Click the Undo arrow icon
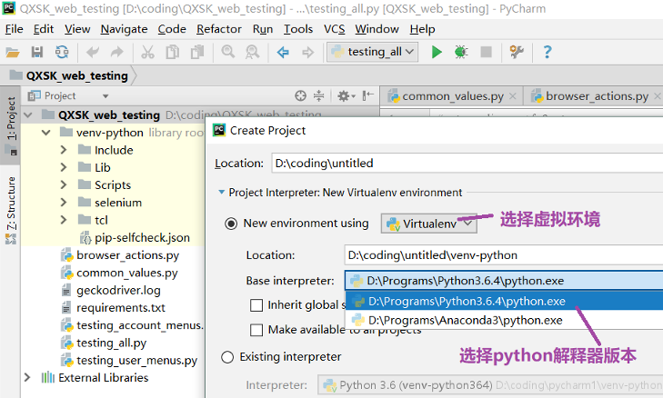 coord(92,53)
